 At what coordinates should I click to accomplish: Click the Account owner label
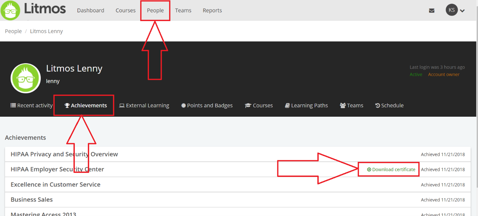(x=444, y=74)
